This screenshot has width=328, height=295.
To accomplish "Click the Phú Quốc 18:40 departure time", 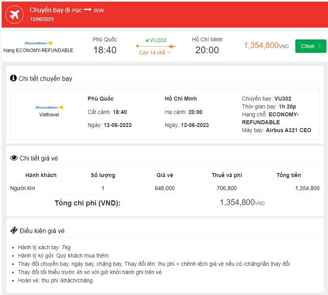I will point(105,50).
